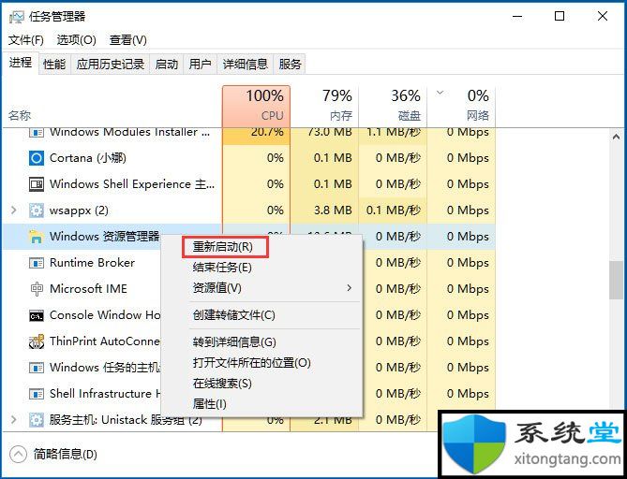Image resolution: width=627 pixels, height=479 pixels.
Task: Sort by the 内存 column header
Action: click(x=324, y=106)
